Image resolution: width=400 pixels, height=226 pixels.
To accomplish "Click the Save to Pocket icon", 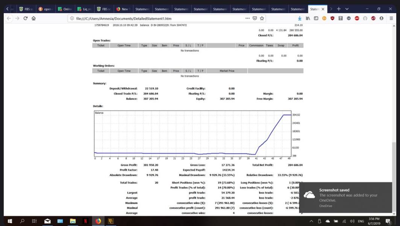I will point(255,18).
